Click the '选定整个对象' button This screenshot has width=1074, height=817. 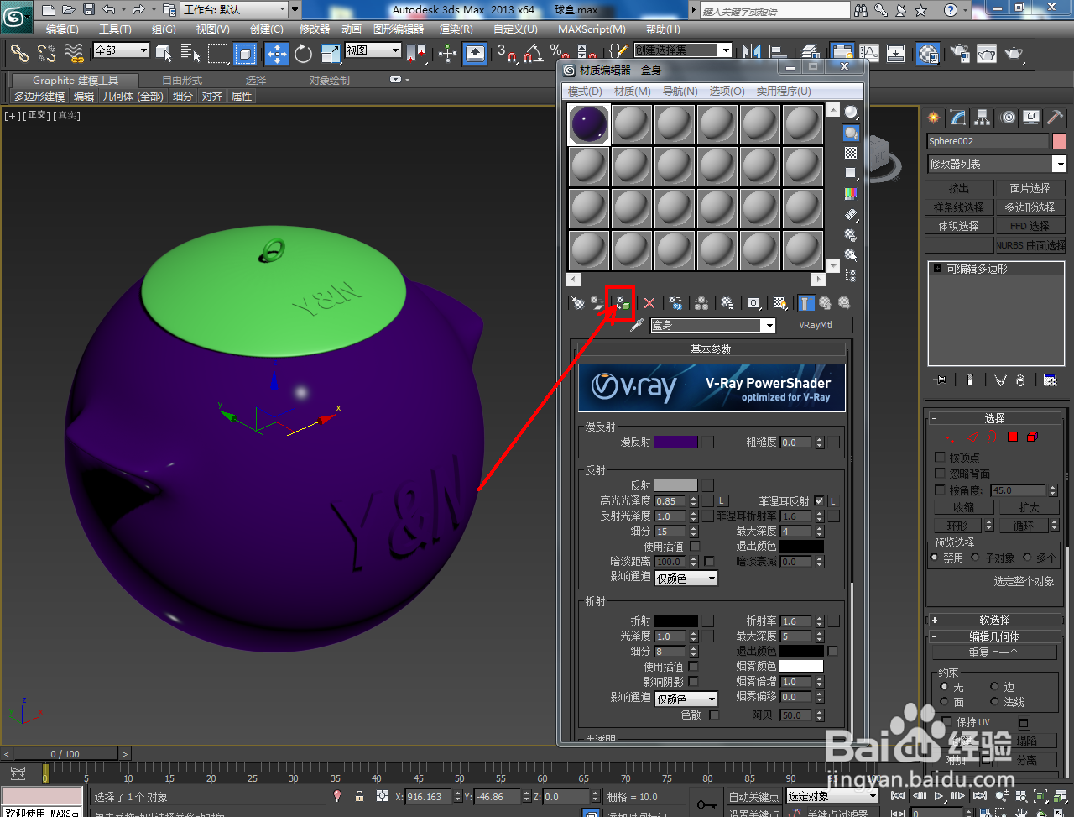[x=1024, y=581]
